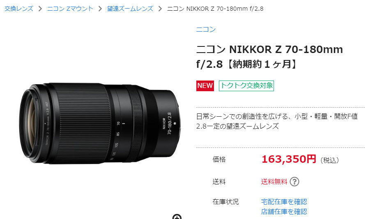Click the red NEW badge
Viewport: 368px width, 219px height.
(x=205, y=86)
